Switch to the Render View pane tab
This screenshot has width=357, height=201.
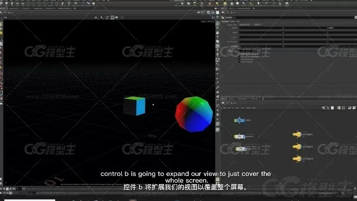(x=25, y=8)
